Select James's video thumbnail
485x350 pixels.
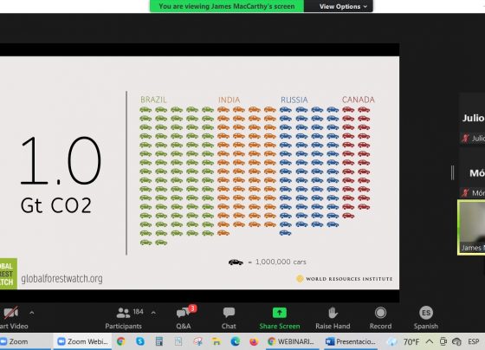[471, 228]
